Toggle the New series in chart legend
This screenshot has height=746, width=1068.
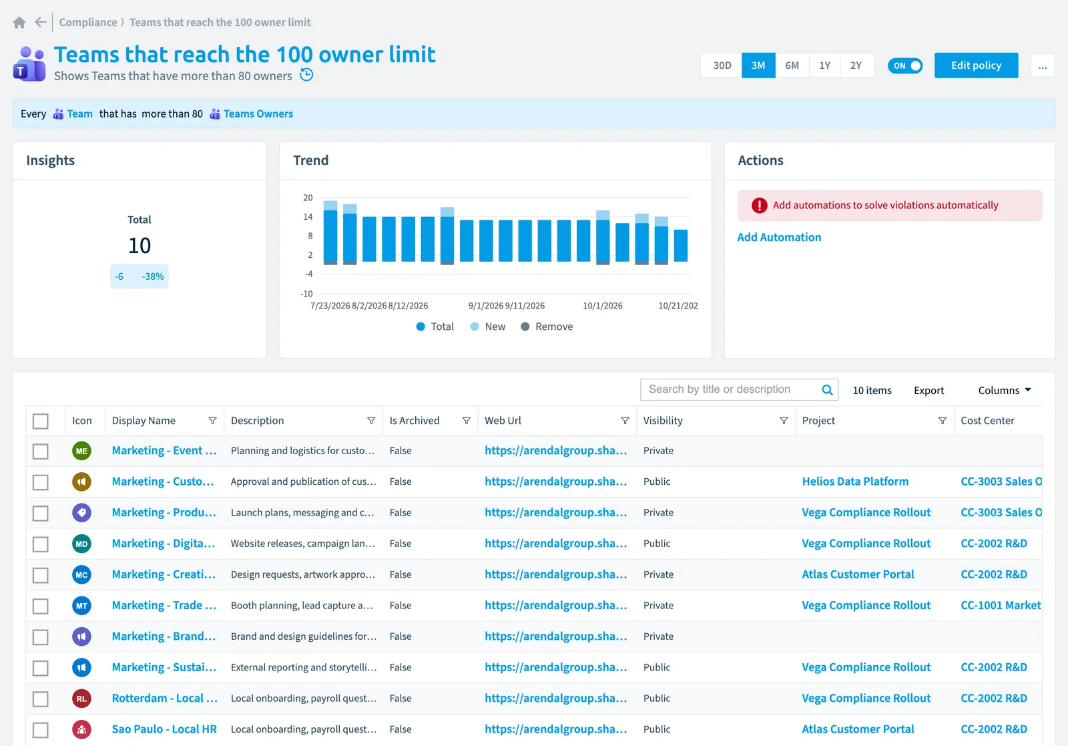(488, 327)
